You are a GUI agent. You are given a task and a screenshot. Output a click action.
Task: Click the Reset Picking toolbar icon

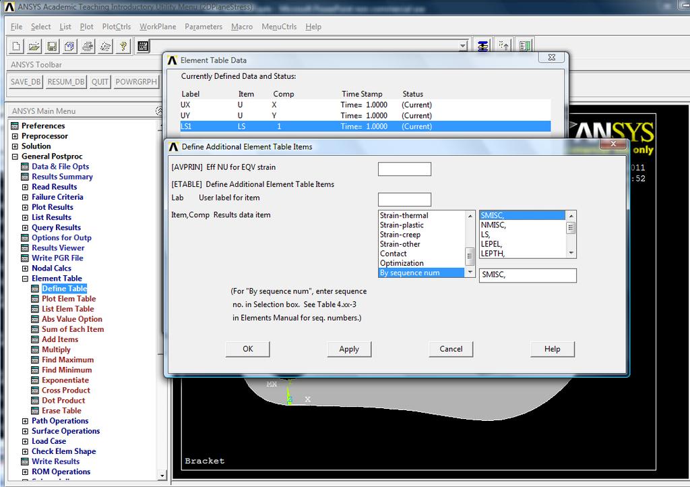click(x=504, y=45)
